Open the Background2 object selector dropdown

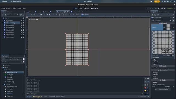pyautogui.click(x=171, y=18)
